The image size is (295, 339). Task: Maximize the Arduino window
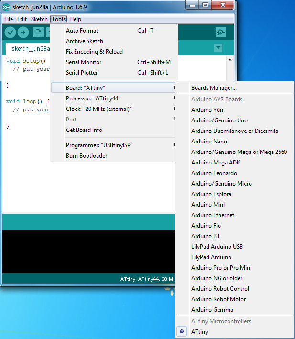click(x=205, y=5)
